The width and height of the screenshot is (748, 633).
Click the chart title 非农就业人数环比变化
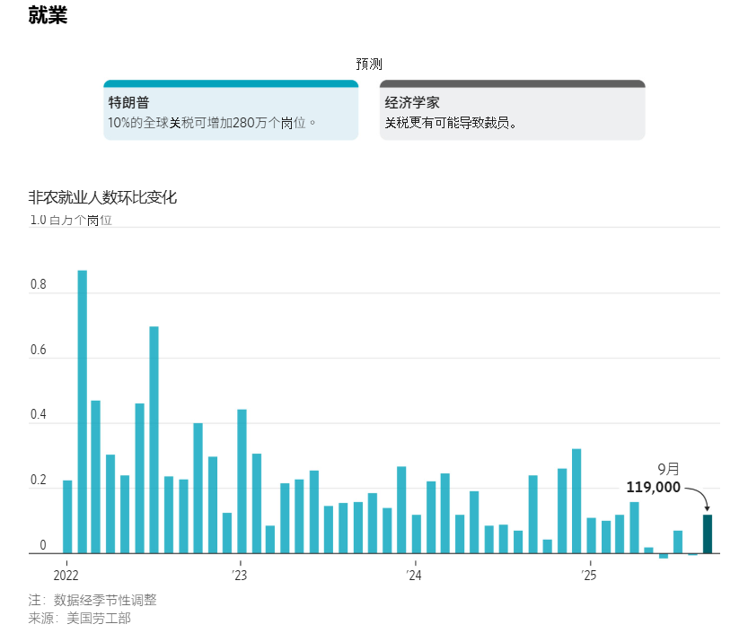coord(102,197)
